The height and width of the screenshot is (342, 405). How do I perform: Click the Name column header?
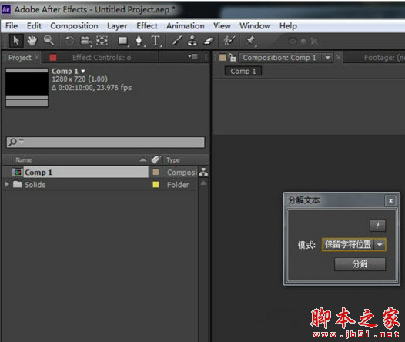click(24, 160)
